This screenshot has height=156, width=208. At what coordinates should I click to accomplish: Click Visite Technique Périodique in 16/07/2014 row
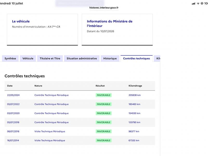(50, 140)
